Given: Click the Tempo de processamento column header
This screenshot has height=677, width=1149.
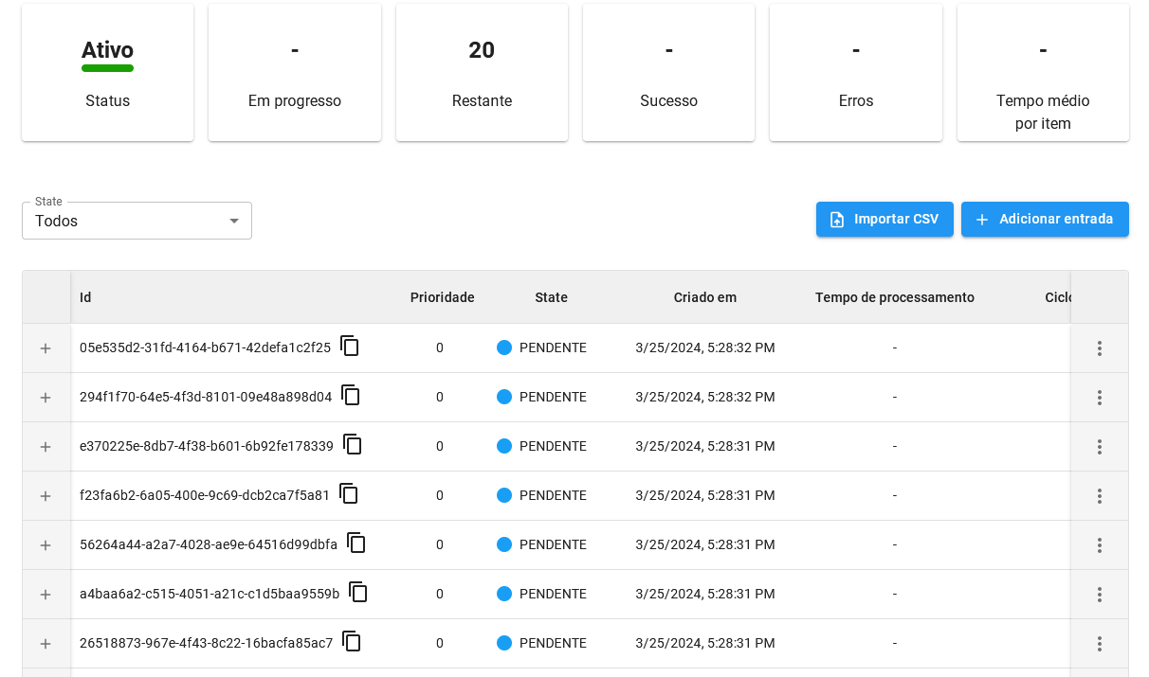Looking at the screenshot, I should click(894, 297).
